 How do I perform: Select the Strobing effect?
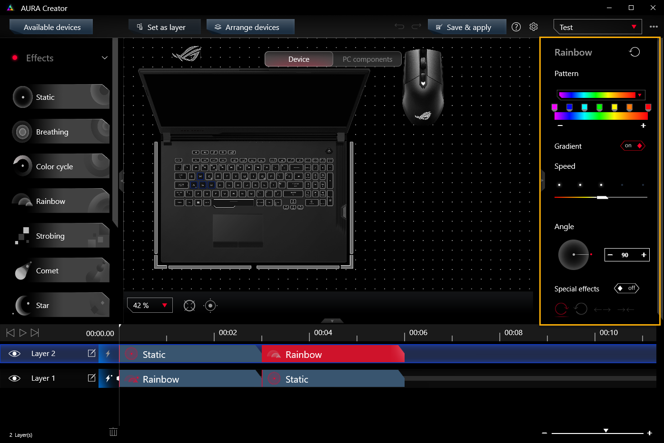[61, 236]
